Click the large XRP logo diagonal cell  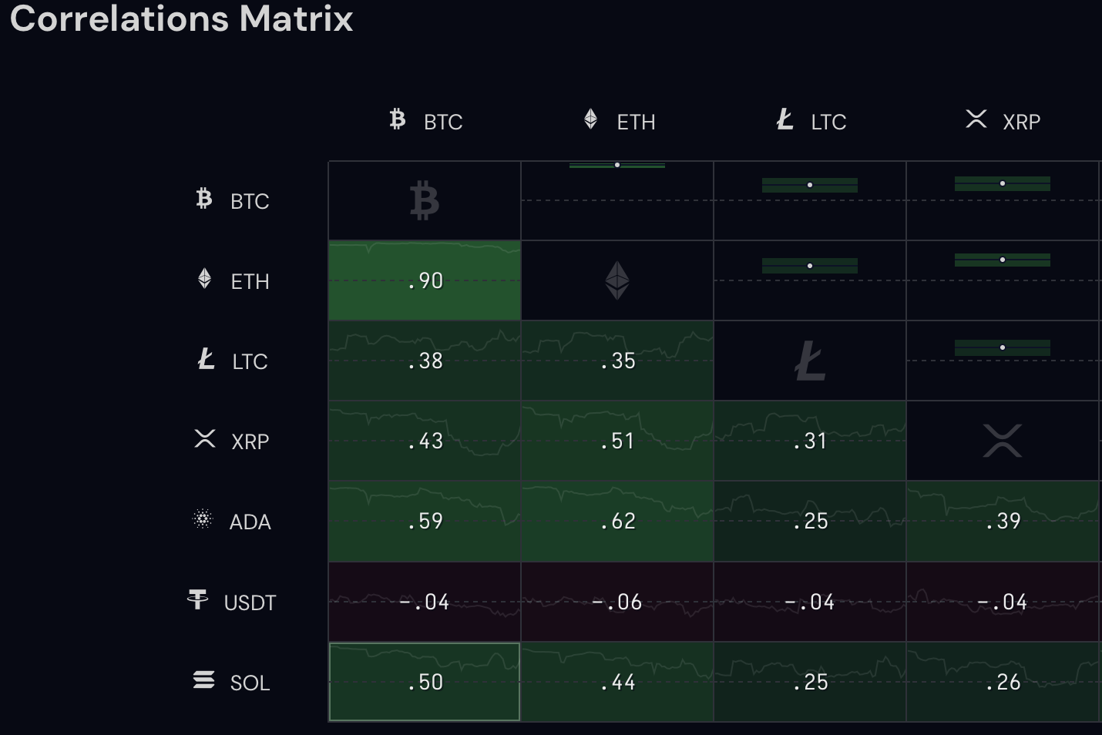1003,441
